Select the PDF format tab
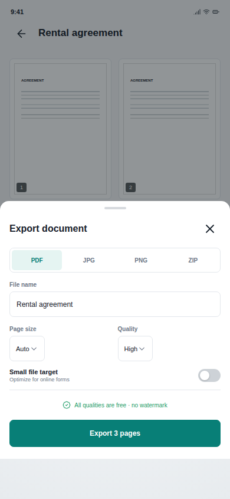This screenshot has width=230, height=499. 37,260
